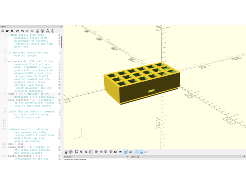Zoom in on the 3D viewport
246x185 pixels.
(x=81, y=152)
